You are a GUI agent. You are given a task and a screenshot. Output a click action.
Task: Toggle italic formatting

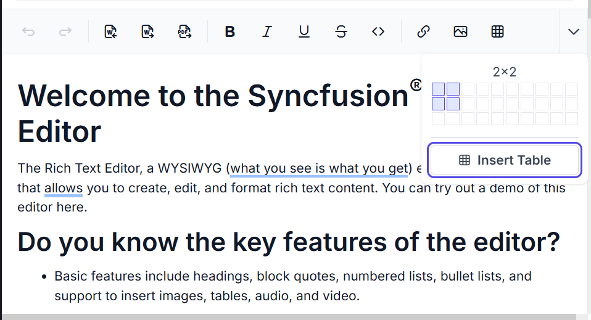tap(267, 31)
